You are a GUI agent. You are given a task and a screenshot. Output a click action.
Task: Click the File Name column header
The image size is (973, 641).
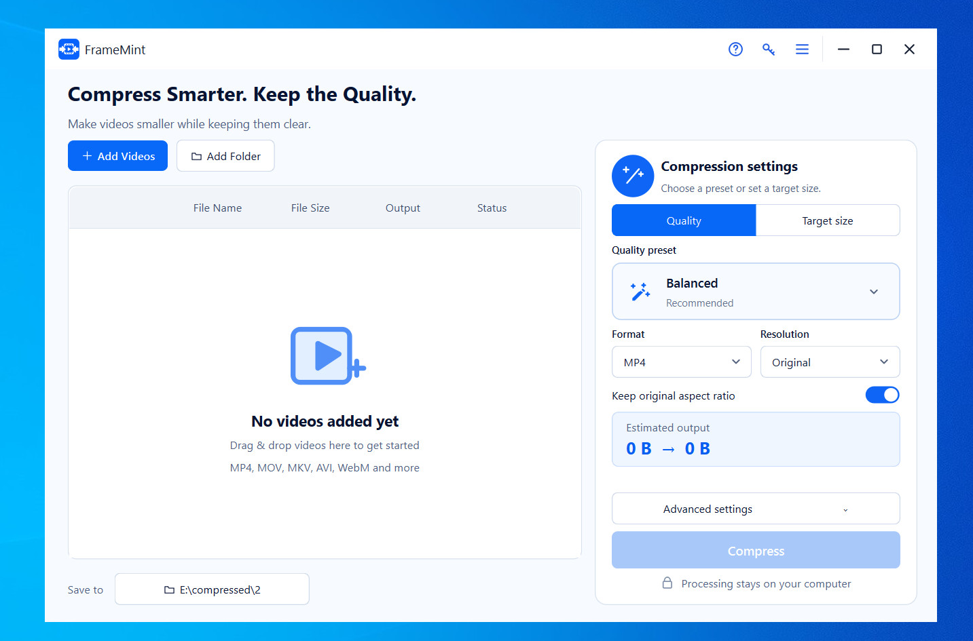coord(217,208)
